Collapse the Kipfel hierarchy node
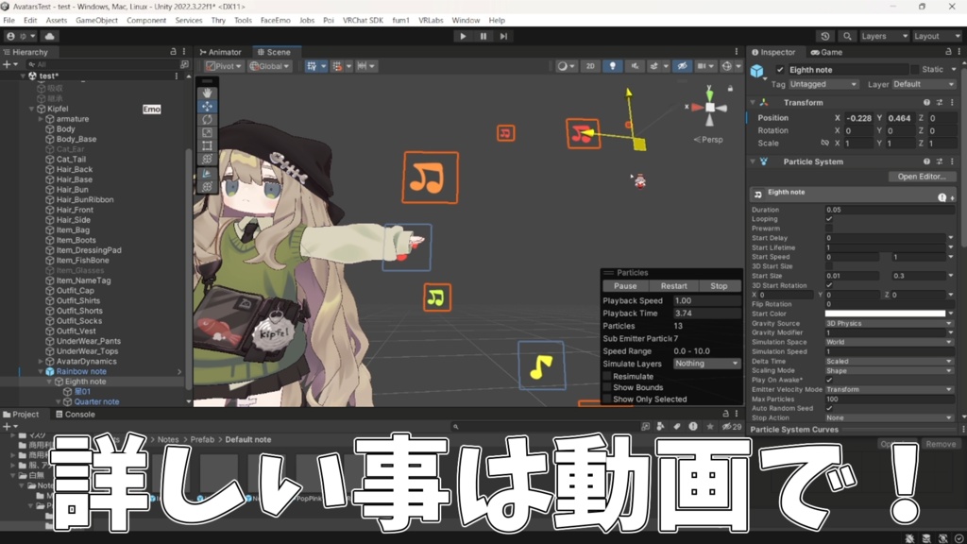The image size is (967, 544). coord(31,110)
